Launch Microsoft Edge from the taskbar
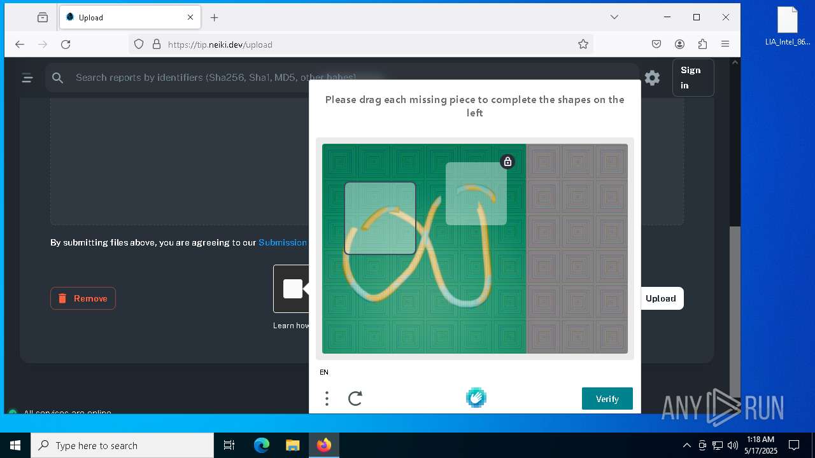 coord(262,445)
